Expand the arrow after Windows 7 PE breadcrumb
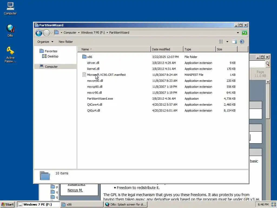Image resolution: width=277 pixels, height=208 pixels. tap(107, 32)
